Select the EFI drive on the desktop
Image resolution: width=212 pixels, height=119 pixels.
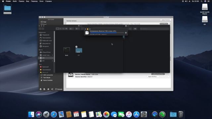pos(205,20)
